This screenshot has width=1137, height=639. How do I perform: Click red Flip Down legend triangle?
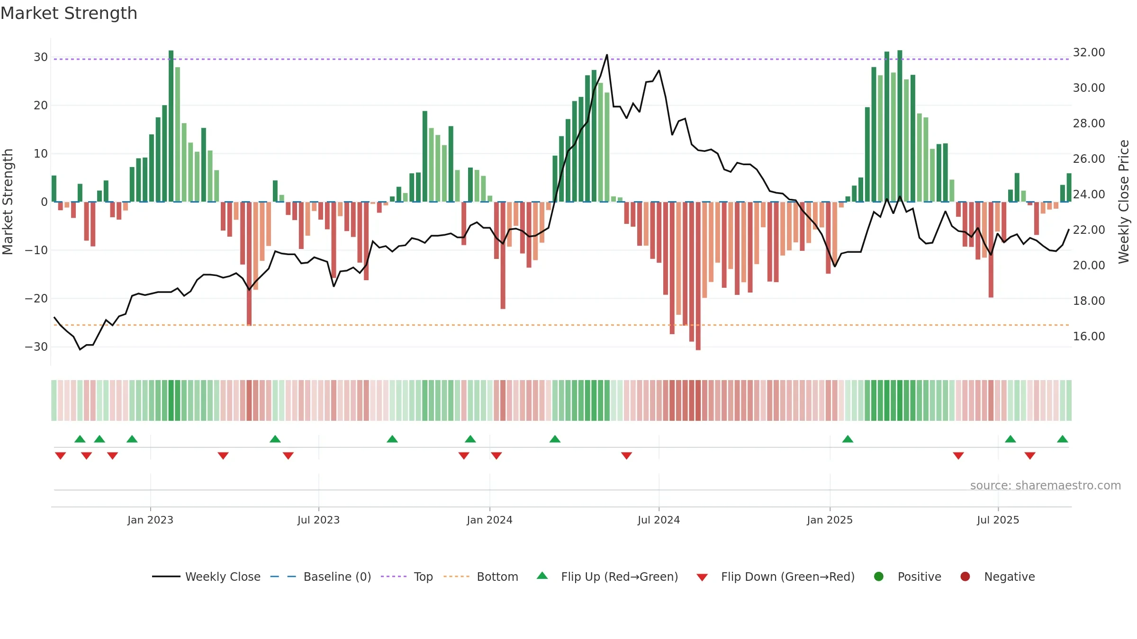click(703, 577)
